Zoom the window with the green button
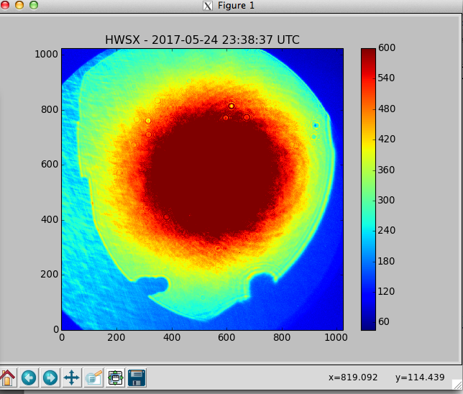This screenshot has width=463, height=394. [x=34, y=5]
